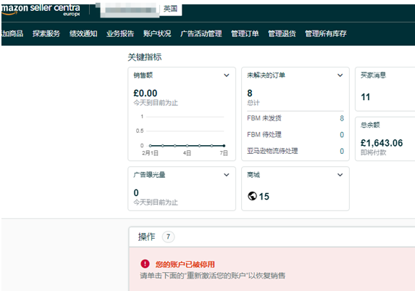415x291 pixels.
Task: Click the 7日 data point on sales chart
Action: pyautogui.click(x=224, y=146)
